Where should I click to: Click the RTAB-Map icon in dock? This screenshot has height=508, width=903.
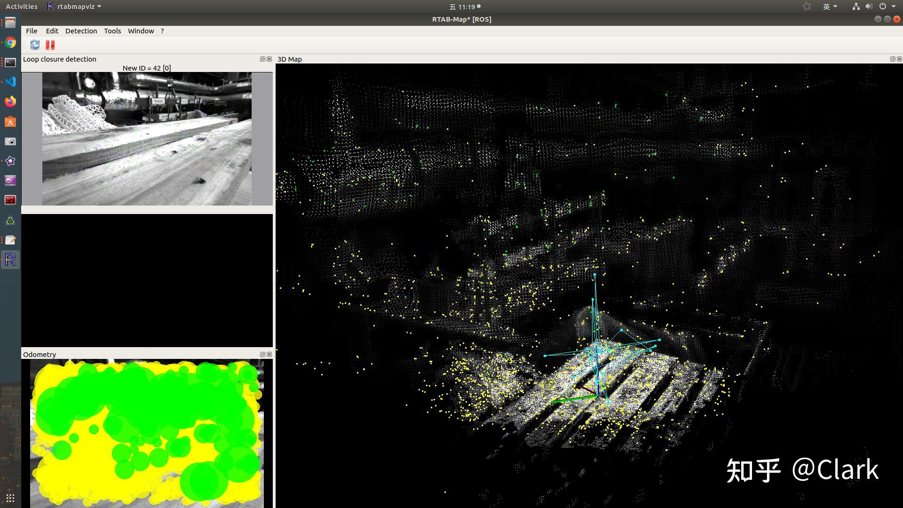tap(10, 260)
